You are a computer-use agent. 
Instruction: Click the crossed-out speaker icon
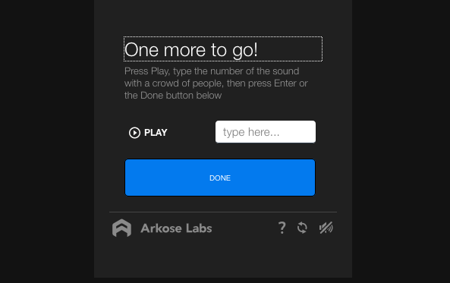[x=326, y=228]
